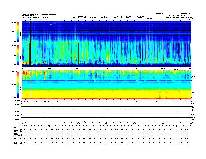Click the 12:00 tick under the line plots
The image size is (206, 159).
(107, 124)
